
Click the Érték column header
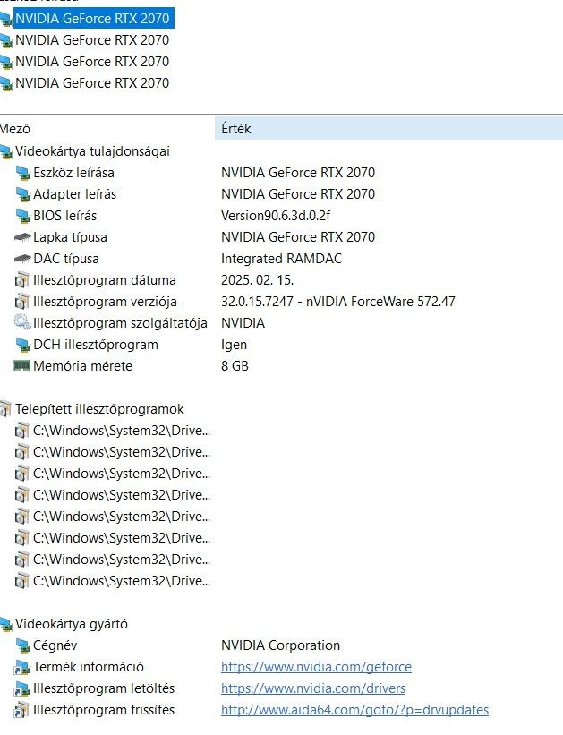pos(389,129)
